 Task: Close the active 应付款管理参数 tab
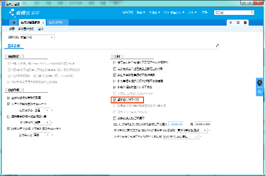click(43, 22)
